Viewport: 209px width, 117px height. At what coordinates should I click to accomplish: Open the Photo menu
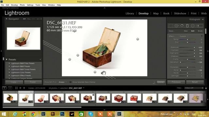point(22,5)
